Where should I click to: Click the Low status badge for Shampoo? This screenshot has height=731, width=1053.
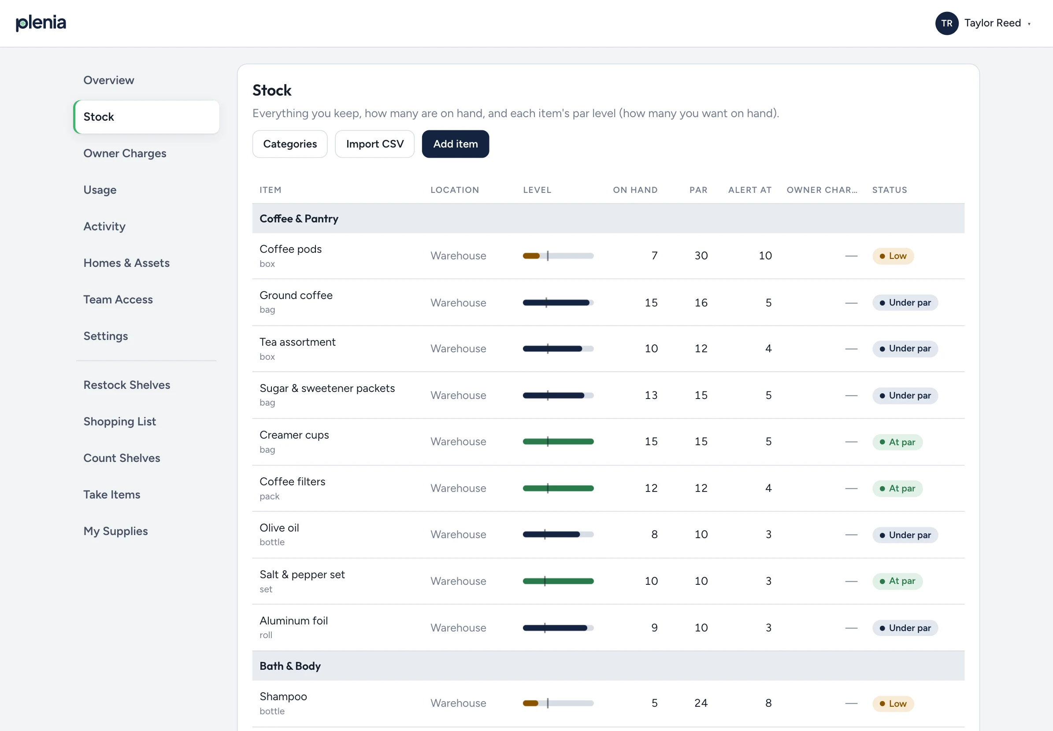pos(893,704)
